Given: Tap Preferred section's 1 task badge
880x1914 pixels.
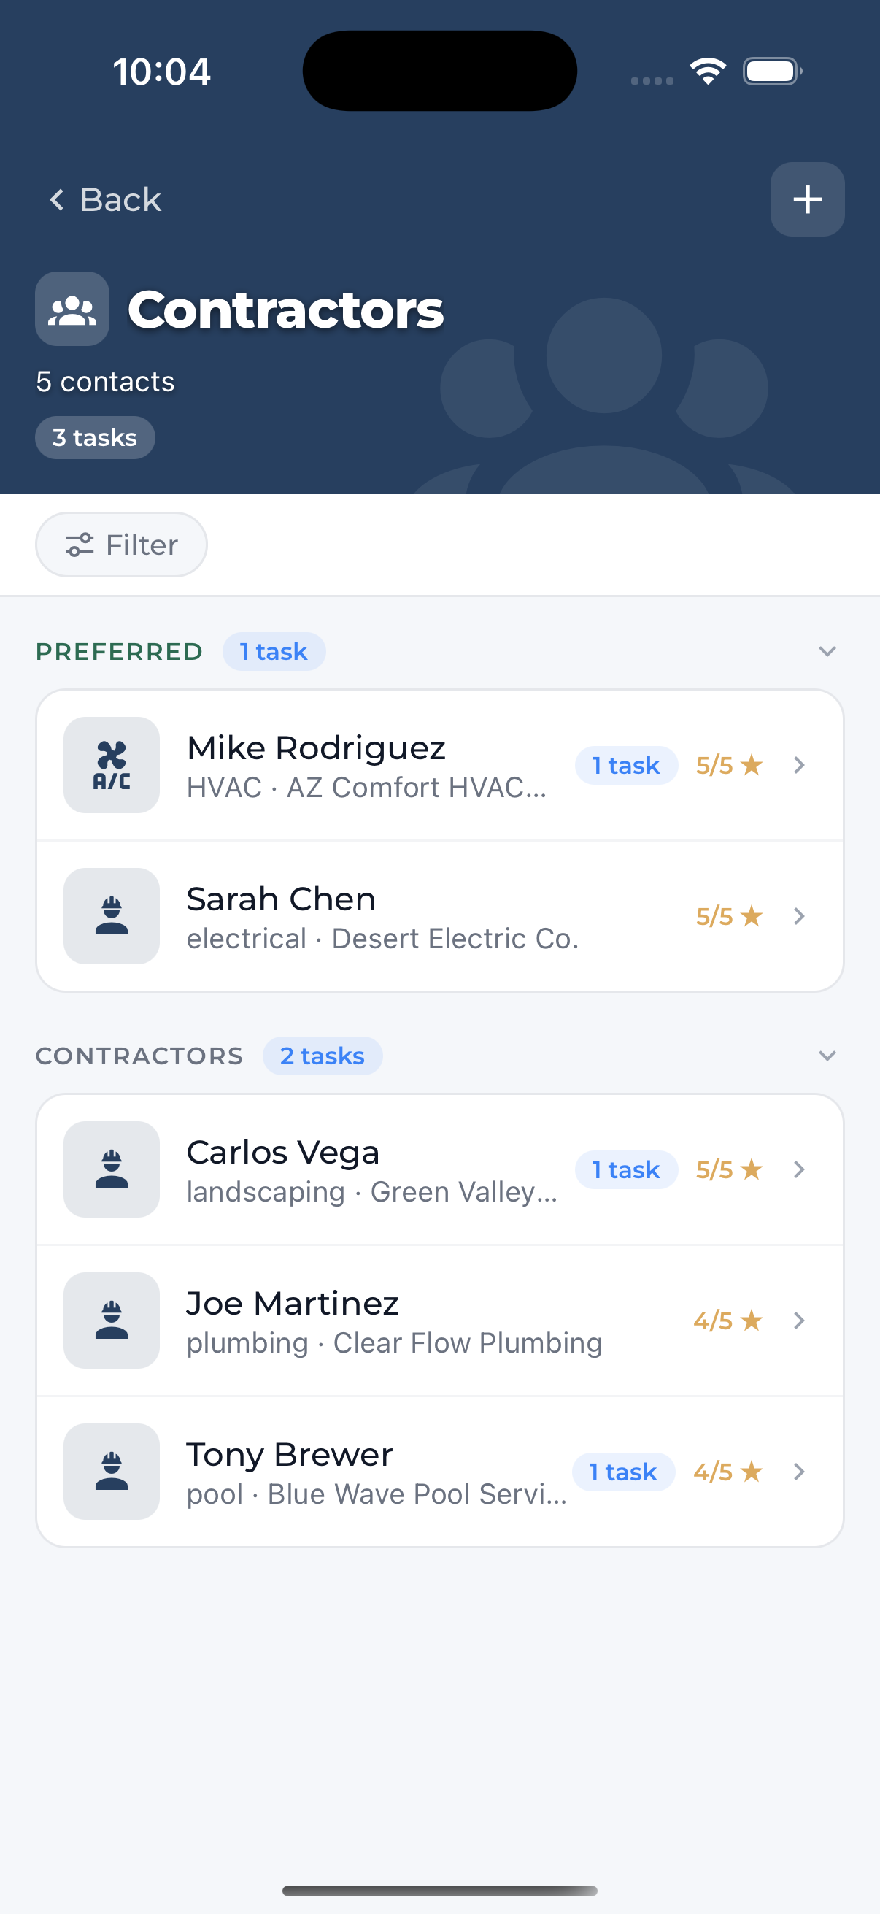Looking at the screenshot, I should 274,652.
